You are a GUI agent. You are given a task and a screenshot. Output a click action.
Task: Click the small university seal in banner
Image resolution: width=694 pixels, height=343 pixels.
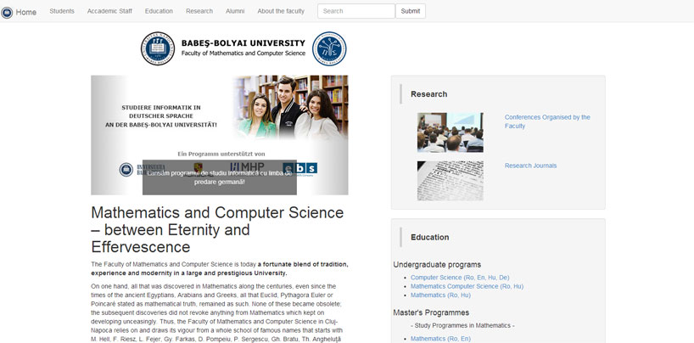(x=126, y=169)
